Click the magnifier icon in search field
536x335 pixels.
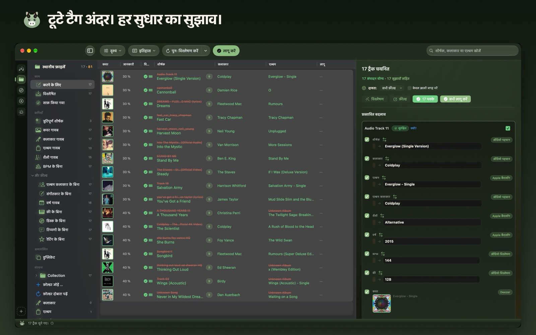(x=431, y=51)
